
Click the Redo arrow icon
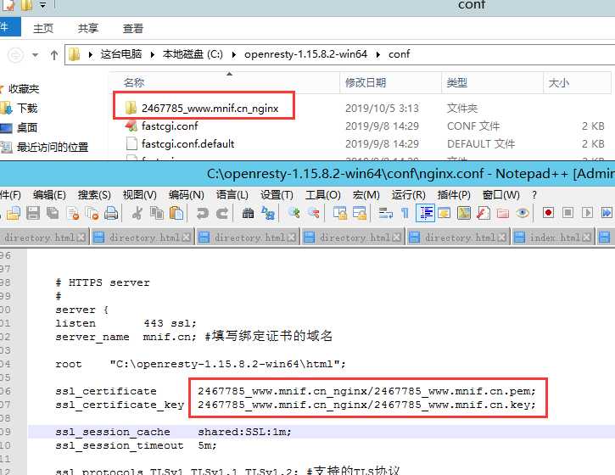[x=222, y=213]
